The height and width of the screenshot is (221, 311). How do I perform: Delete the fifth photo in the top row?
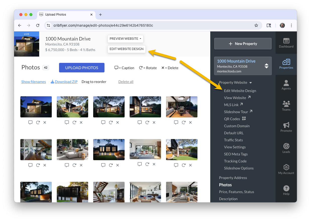click(x=190, y=122)
